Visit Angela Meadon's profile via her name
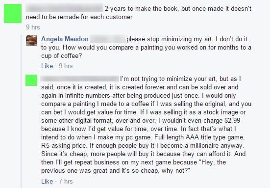The image size is (270, 188). 65,39
